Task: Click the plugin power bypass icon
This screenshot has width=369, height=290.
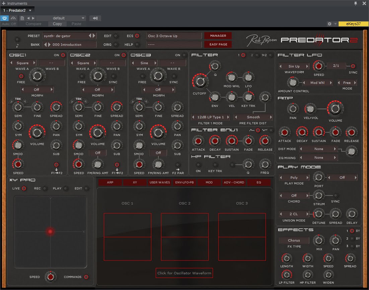Action: click(4, 18)
